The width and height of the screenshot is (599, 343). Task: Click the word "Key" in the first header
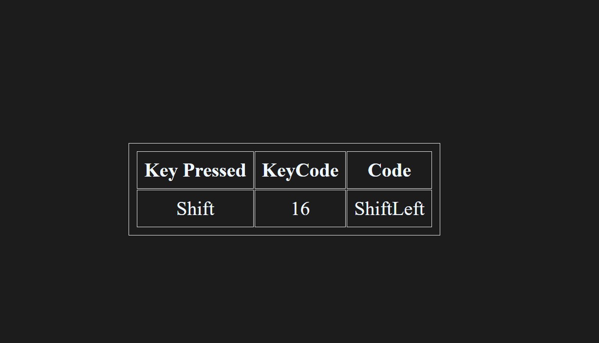(161, 171)
